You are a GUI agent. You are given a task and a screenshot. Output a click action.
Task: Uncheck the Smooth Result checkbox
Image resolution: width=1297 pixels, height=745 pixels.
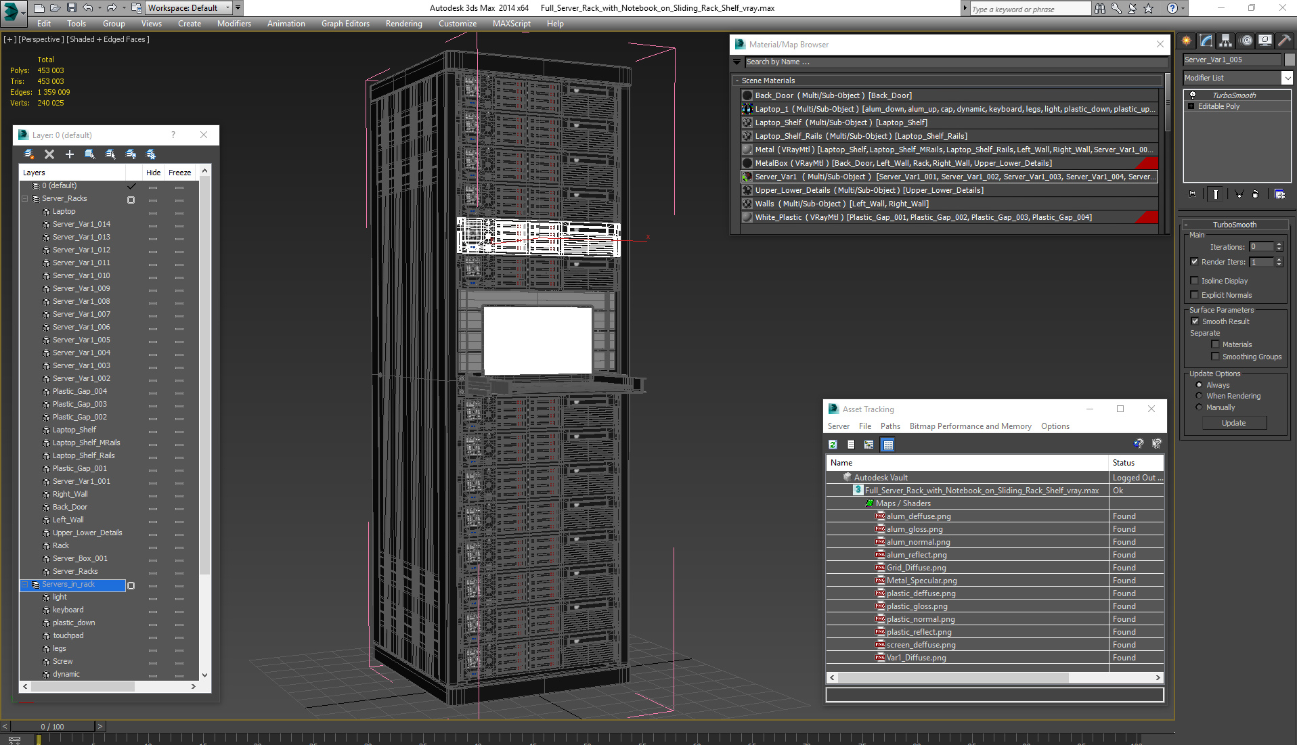coord(1195,321)
